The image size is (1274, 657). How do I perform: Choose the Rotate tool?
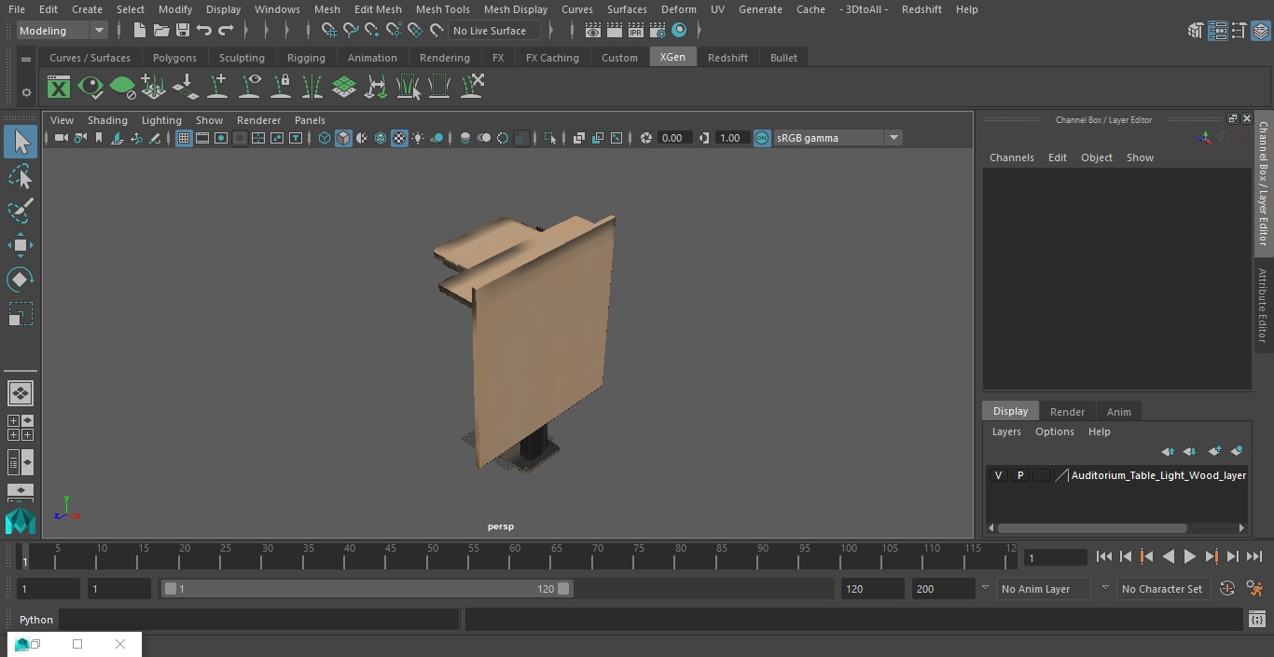point(21,280)
